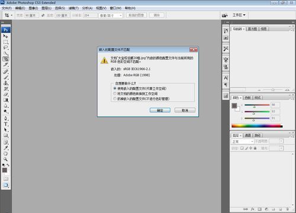Click the 前面的图像 Front Image button

(x=136, y=15)
